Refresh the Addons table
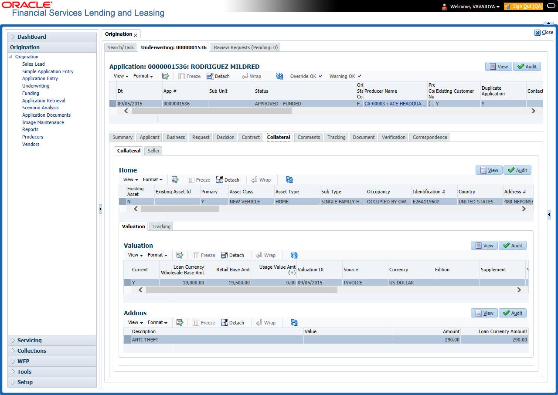 click(294, 323)
